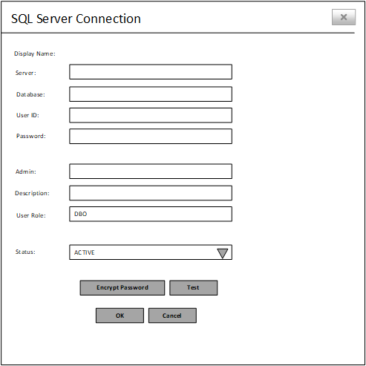The width and height of the screenshot is (366, 366).
Task: Confirm with the OK button
Action: pyautogui.click(x=120, y=316)
